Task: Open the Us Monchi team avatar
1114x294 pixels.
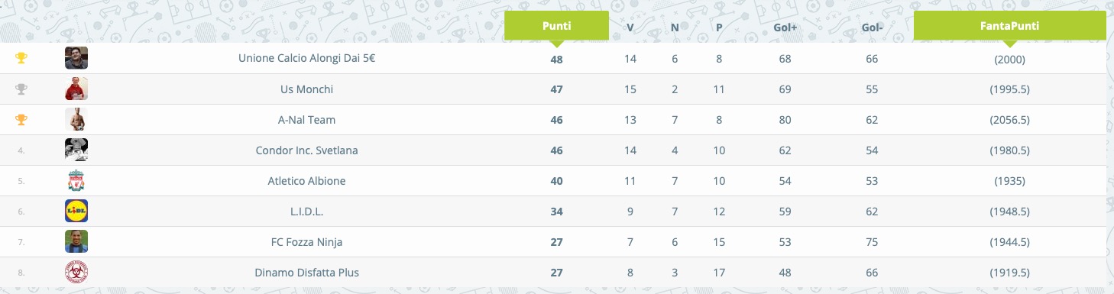Action: (76, 89)
